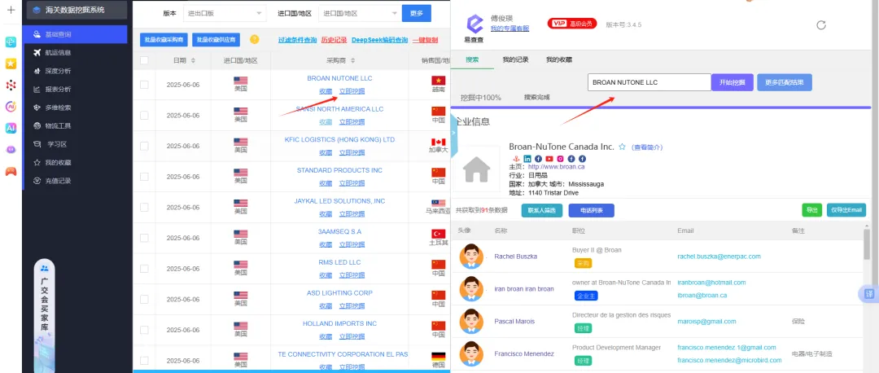Image resolution: width=879 pixels, height=373 pixels.
Task: Check the 3AAMSEQ S.A row checkbox
Action: point(144,238)
